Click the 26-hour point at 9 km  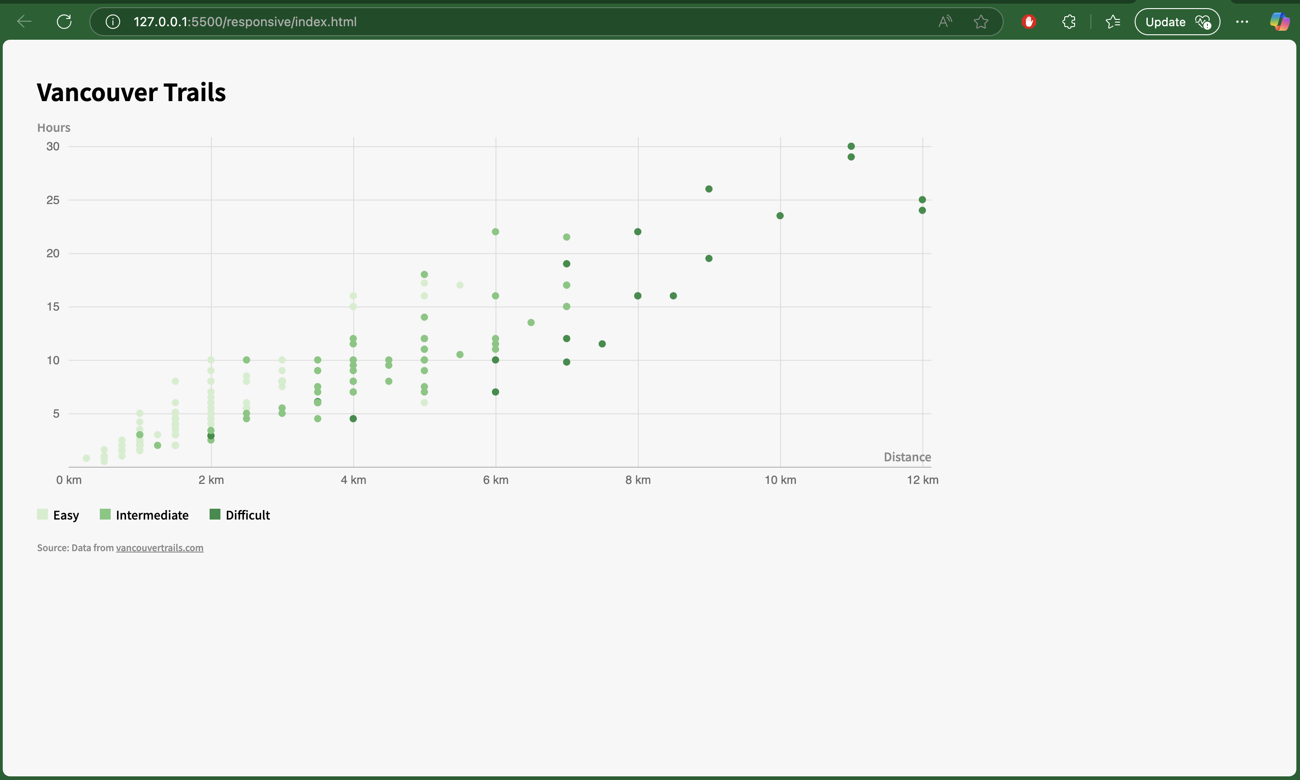(709, 189)
